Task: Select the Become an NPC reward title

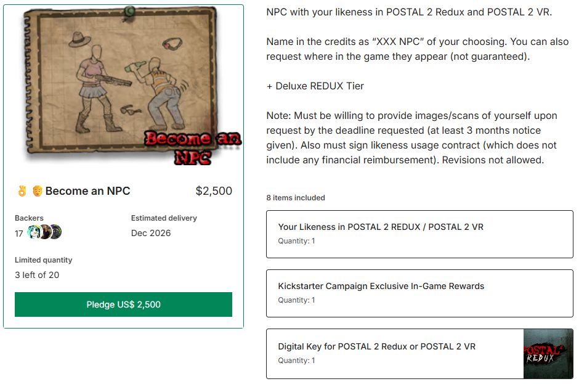Action: [x=87, y=190]
